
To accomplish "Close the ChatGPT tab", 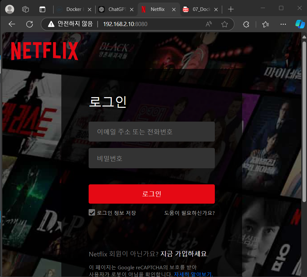I will [132, 9].
